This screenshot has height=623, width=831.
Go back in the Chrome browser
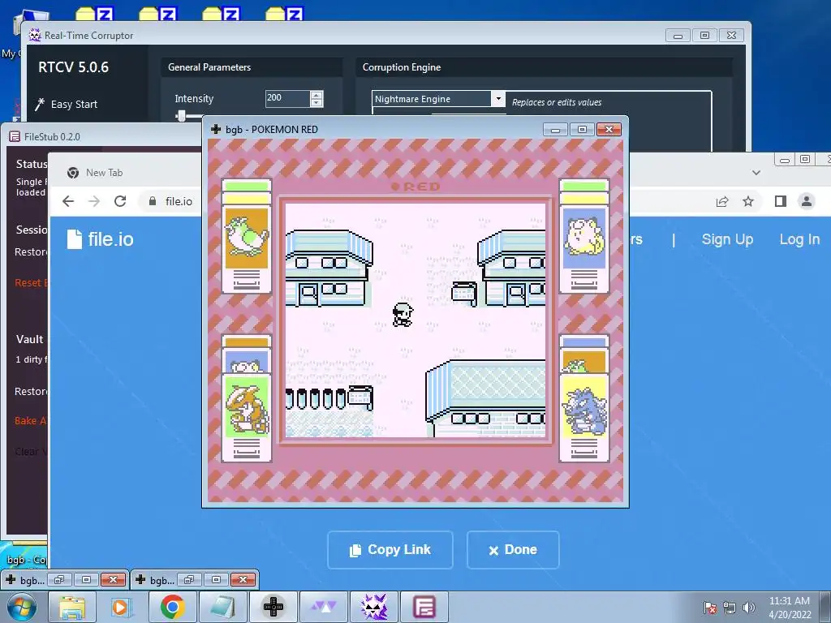tap(68, 201)
